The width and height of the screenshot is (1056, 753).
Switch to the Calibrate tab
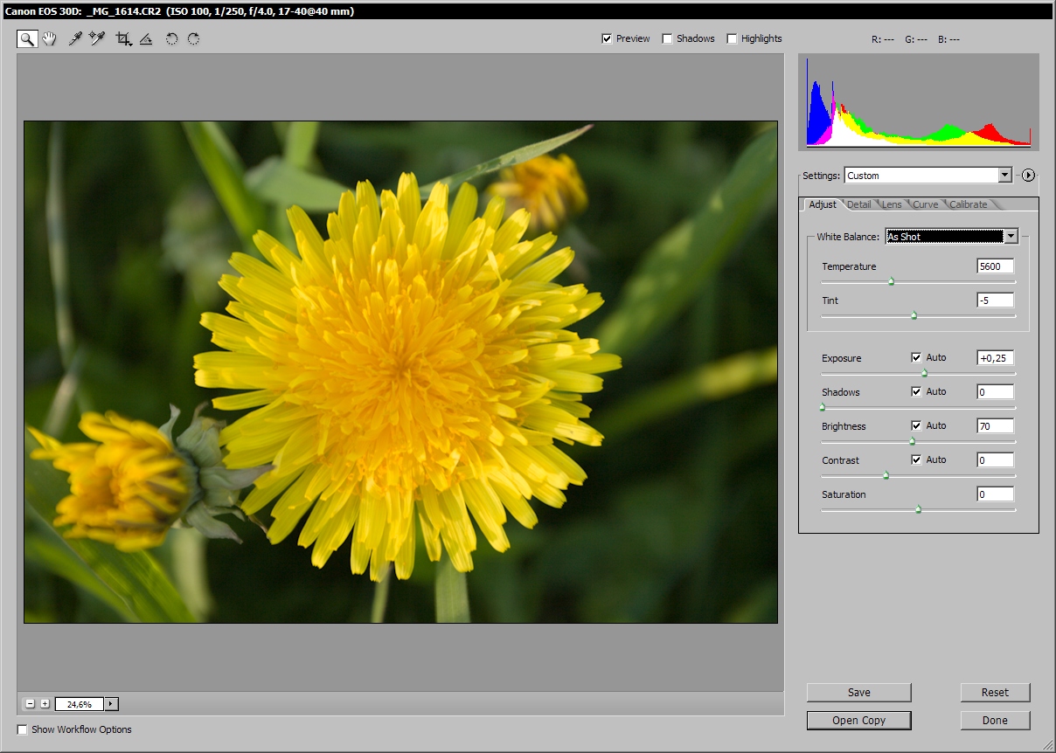(x=969, y=204)
